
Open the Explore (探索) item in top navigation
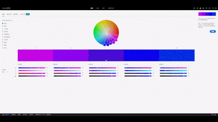98,8
